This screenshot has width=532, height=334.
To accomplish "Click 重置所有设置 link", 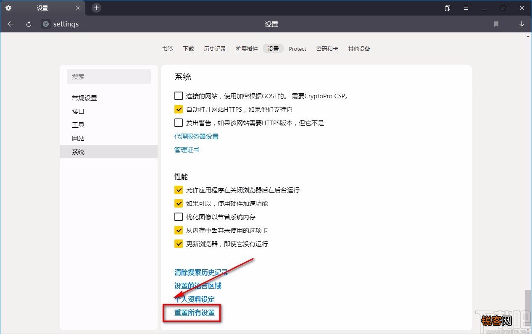I will pos(195,313).
